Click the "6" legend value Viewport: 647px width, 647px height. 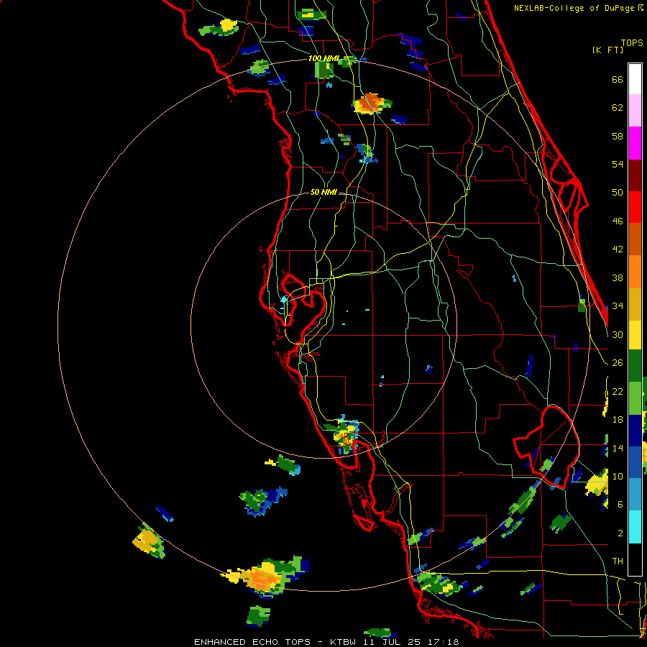coord(620,505)
